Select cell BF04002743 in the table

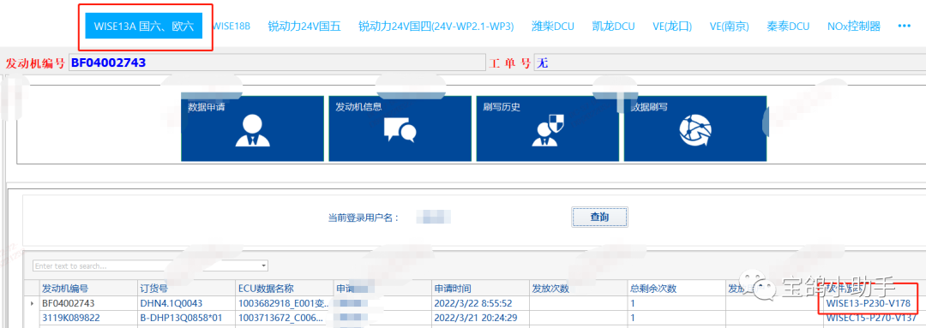(88, 303)
